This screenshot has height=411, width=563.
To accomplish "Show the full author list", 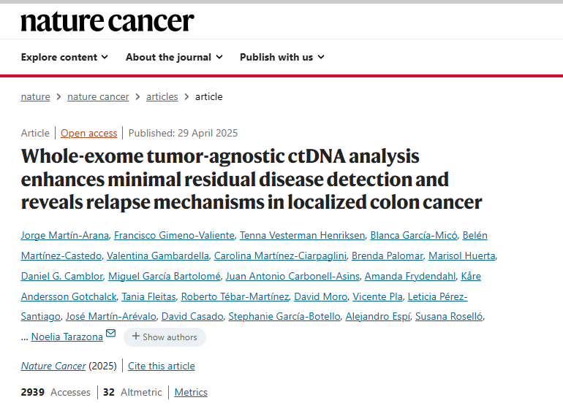I will [x=165, y=337].
